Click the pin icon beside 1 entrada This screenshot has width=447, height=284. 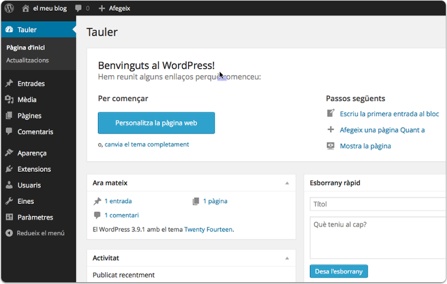pyautogui.click(x=97, y=201)
